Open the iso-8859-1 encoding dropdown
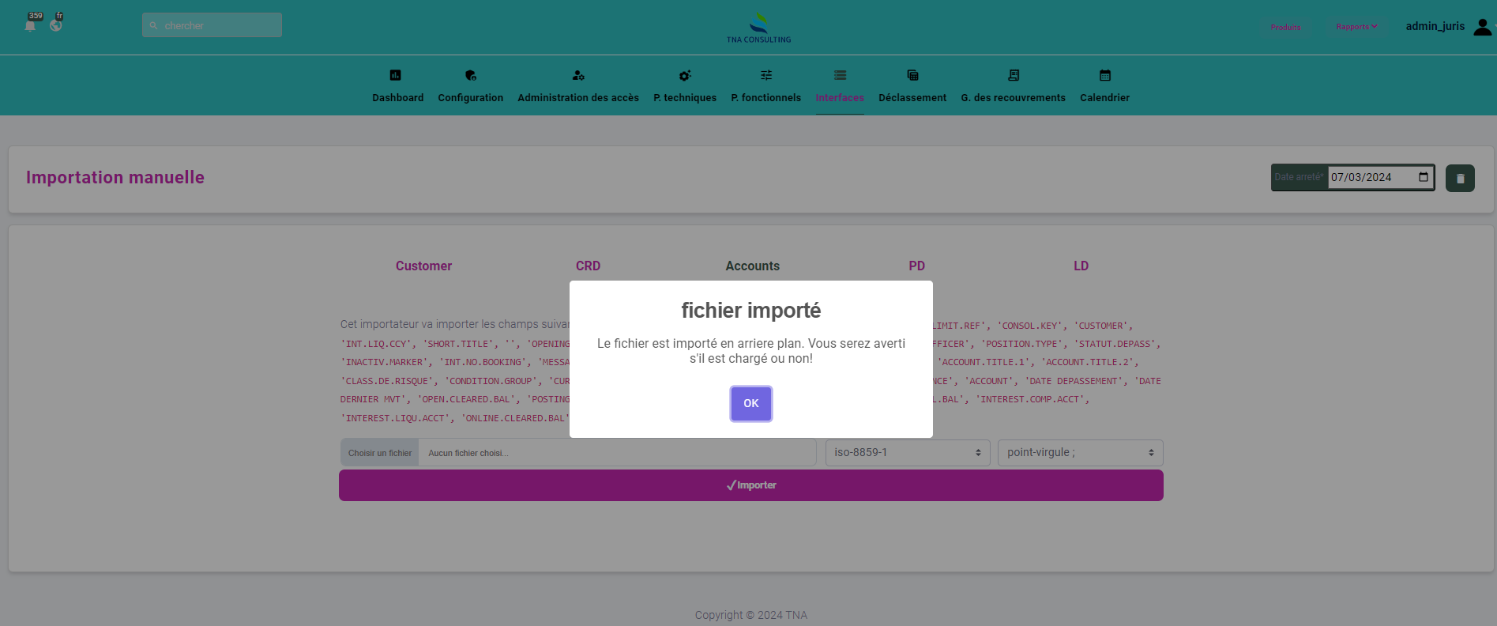1497x626 pixels. tap(907, 453)
